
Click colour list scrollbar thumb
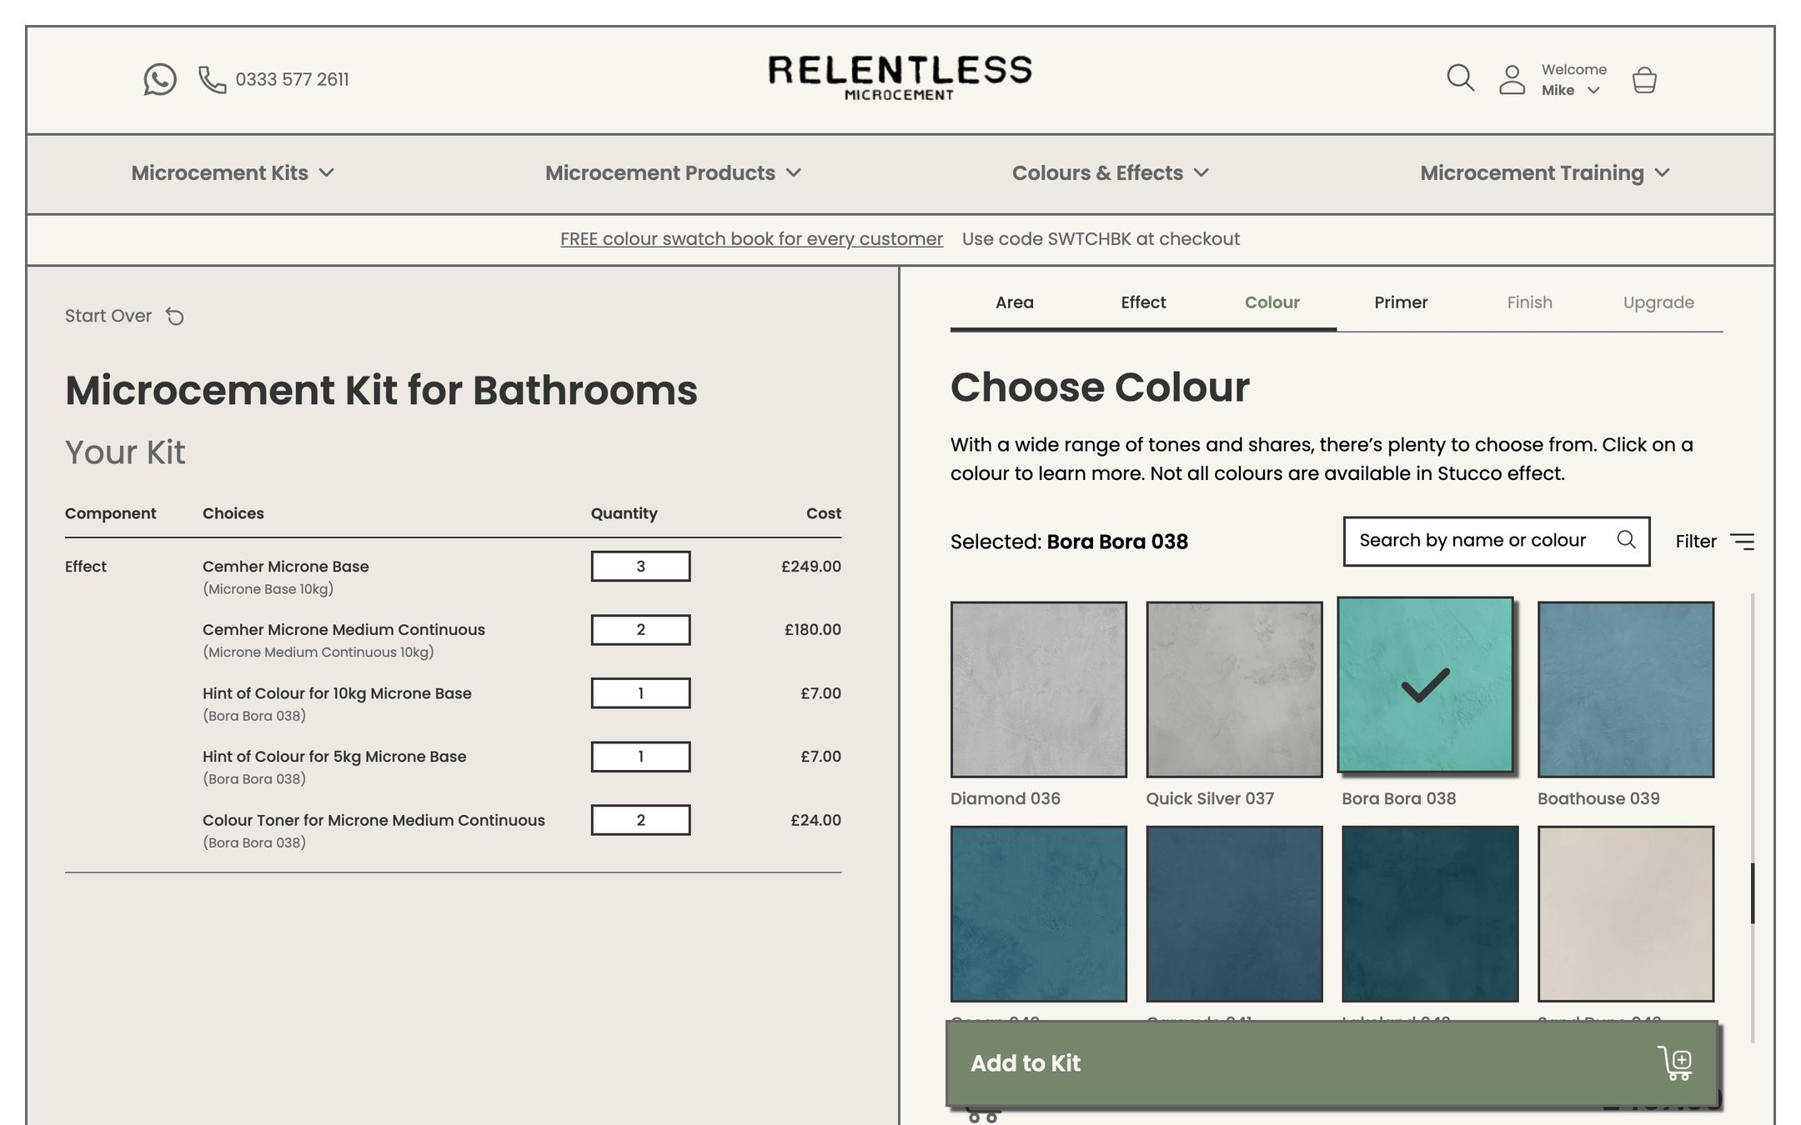(1753, 893)
